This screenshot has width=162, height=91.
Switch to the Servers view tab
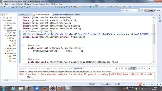[x=42, y=69]
